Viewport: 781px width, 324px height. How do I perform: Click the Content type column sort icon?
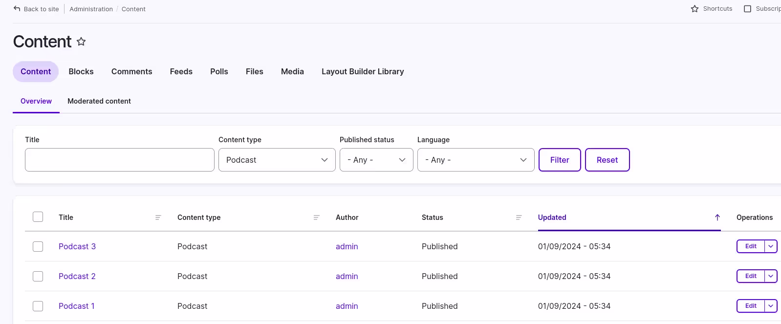click(x=316, y=217)
